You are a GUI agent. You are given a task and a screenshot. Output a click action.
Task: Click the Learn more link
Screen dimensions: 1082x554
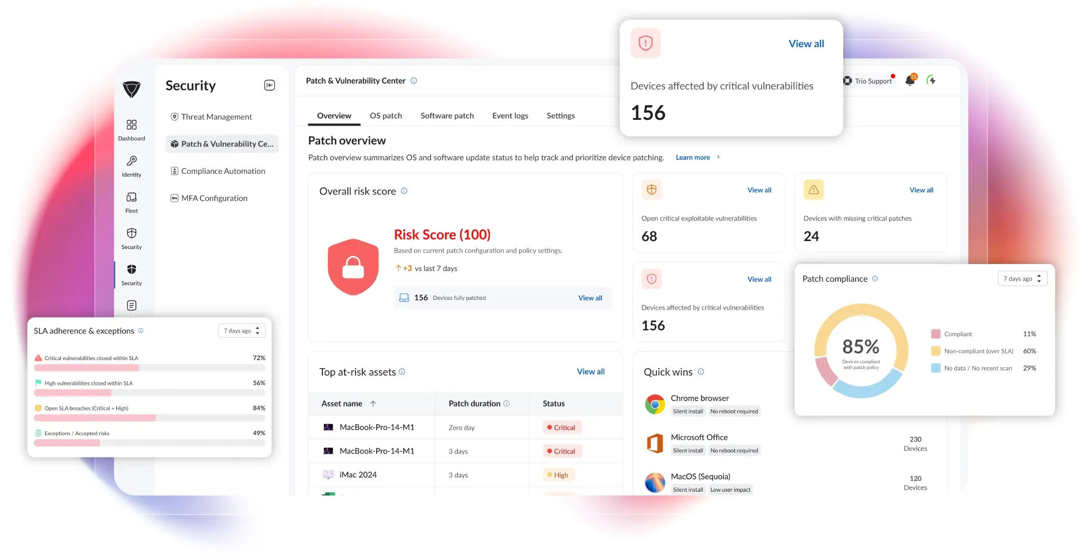(697, 157)
